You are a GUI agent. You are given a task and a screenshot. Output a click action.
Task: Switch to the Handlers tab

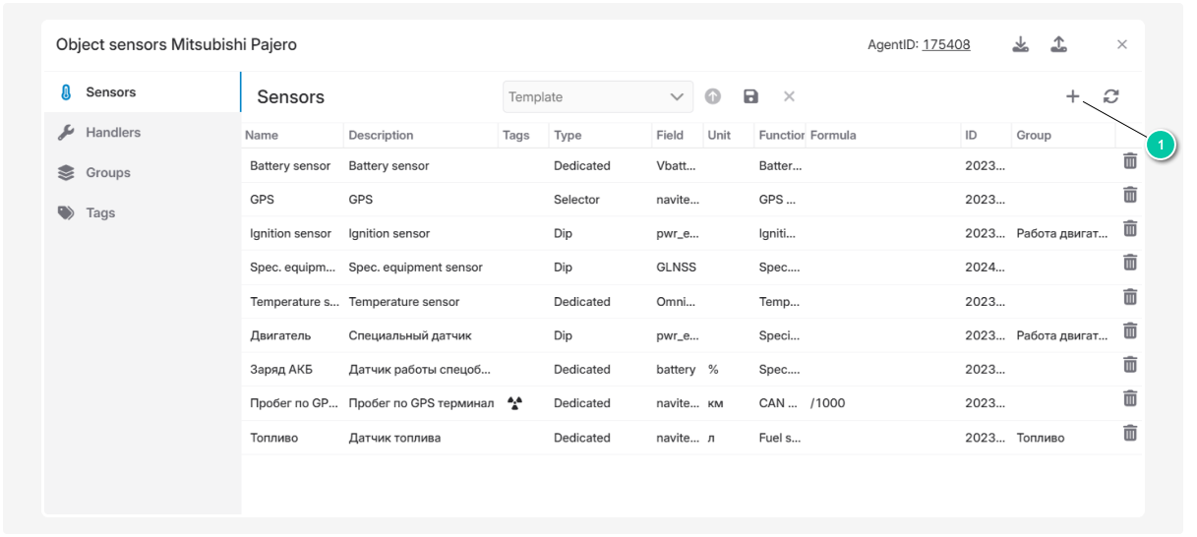112,133
